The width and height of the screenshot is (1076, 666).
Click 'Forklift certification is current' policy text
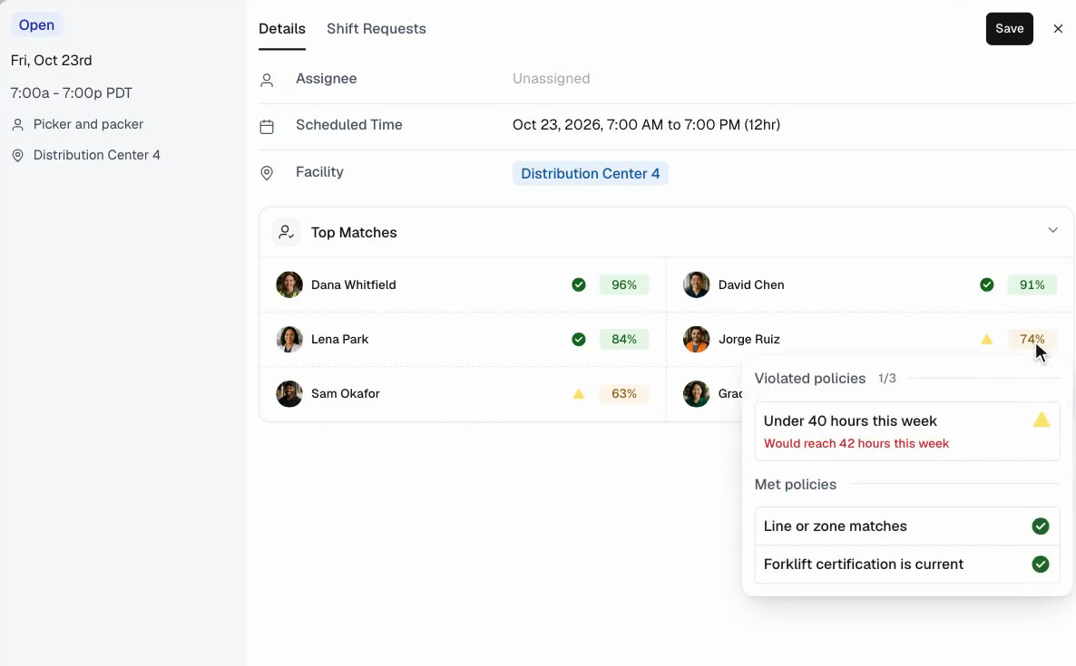(x=864, y=564)
